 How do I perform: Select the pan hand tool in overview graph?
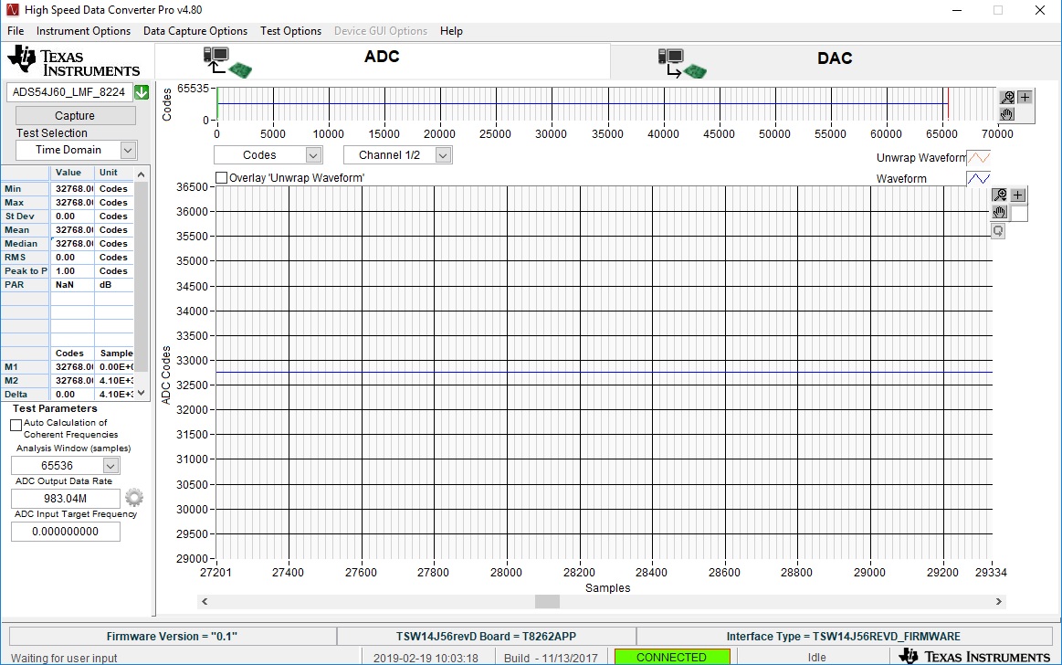pyautogui.click(x=1008, y=114)
